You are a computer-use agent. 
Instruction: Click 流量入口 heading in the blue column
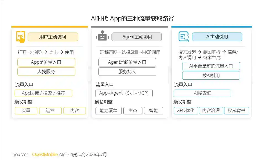[183, 85]
